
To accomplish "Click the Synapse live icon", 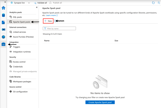I will tap(12, 3).
